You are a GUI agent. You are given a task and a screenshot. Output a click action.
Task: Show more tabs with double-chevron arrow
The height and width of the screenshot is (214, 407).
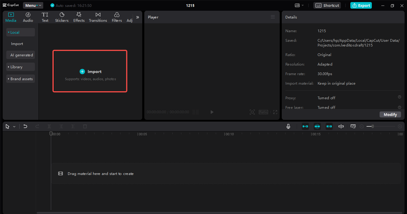tap(137, 17)
